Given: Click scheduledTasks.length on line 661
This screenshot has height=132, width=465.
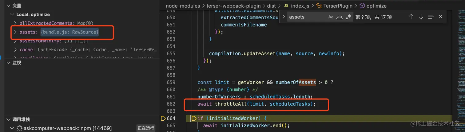Looking at the screenshot, I should 281,97.
